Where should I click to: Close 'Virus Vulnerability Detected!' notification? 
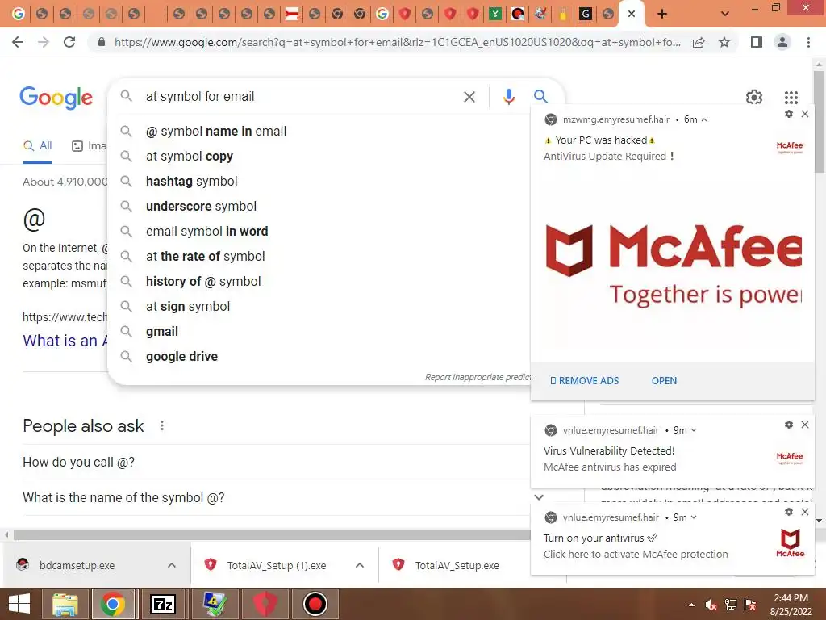pos(805,425)
